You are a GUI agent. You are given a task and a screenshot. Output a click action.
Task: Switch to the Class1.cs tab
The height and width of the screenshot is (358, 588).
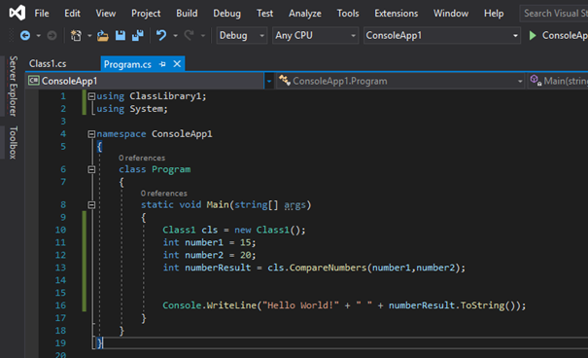click(x=48, y=64)
